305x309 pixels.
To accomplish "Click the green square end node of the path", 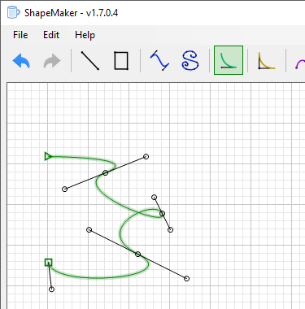I will (x=48, y=263).
